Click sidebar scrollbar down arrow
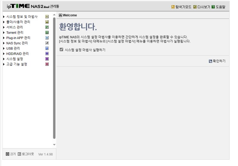Image resolution: width=238 pixels, height=166 pixels. point(54,145)
